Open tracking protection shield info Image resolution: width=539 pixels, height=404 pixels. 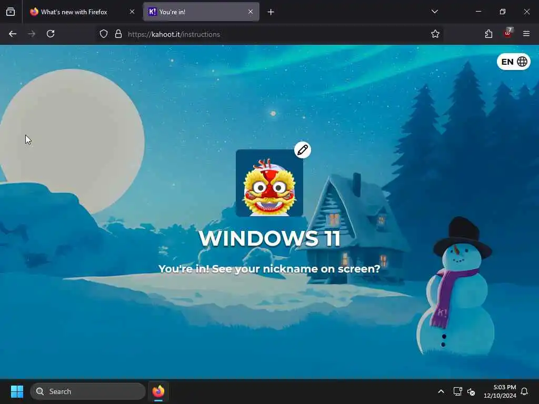click(104, 34)
